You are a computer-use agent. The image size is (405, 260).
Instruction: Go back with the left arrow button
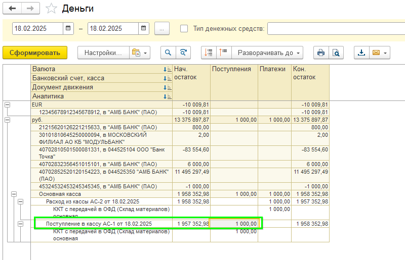[x=12, y=8]
